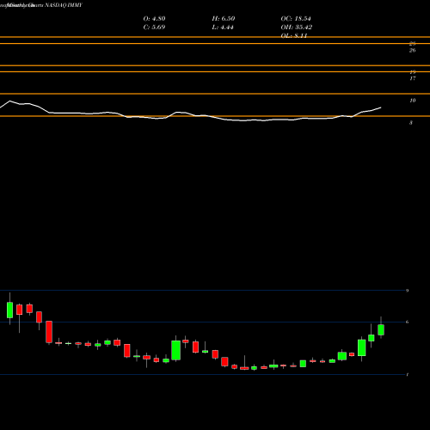Click the NASDAQ IMMY chart title
The image size is (430, 430).
[64, 5]
